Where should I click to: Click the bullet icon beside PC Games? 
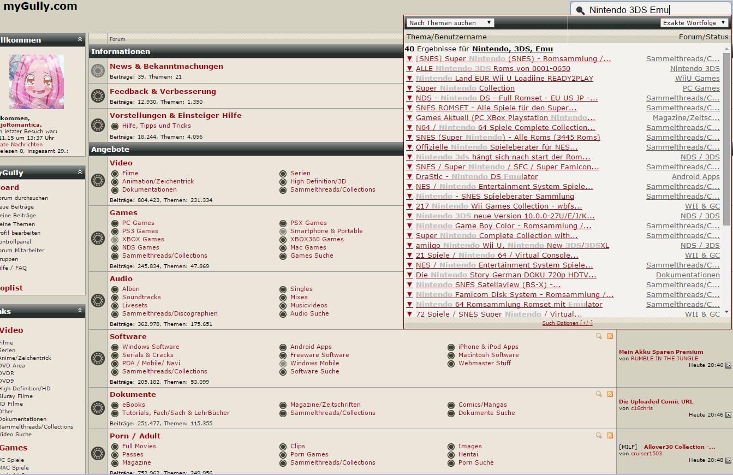pos(115,223)
